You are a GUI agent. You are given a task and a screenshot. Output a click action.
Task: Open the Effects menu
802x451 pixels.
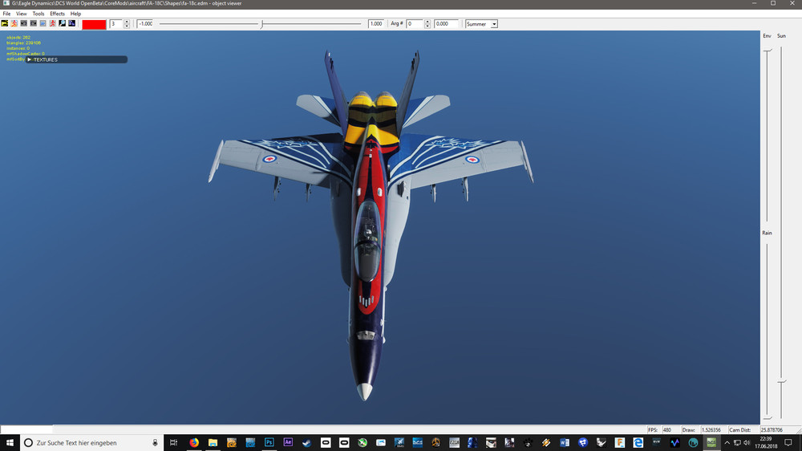click(x=57, y=14)
